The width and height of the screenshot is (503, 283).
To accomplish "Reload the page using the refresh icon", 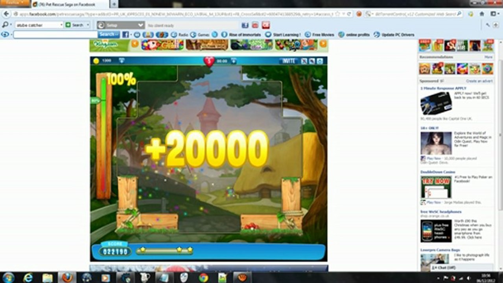I will [350, 14].
